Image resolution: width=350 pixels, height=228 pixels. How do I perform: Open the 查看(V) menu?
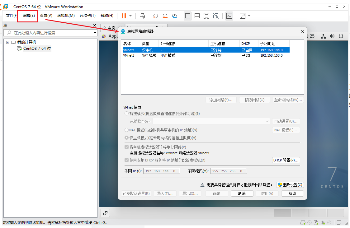[x=46, y=15]
